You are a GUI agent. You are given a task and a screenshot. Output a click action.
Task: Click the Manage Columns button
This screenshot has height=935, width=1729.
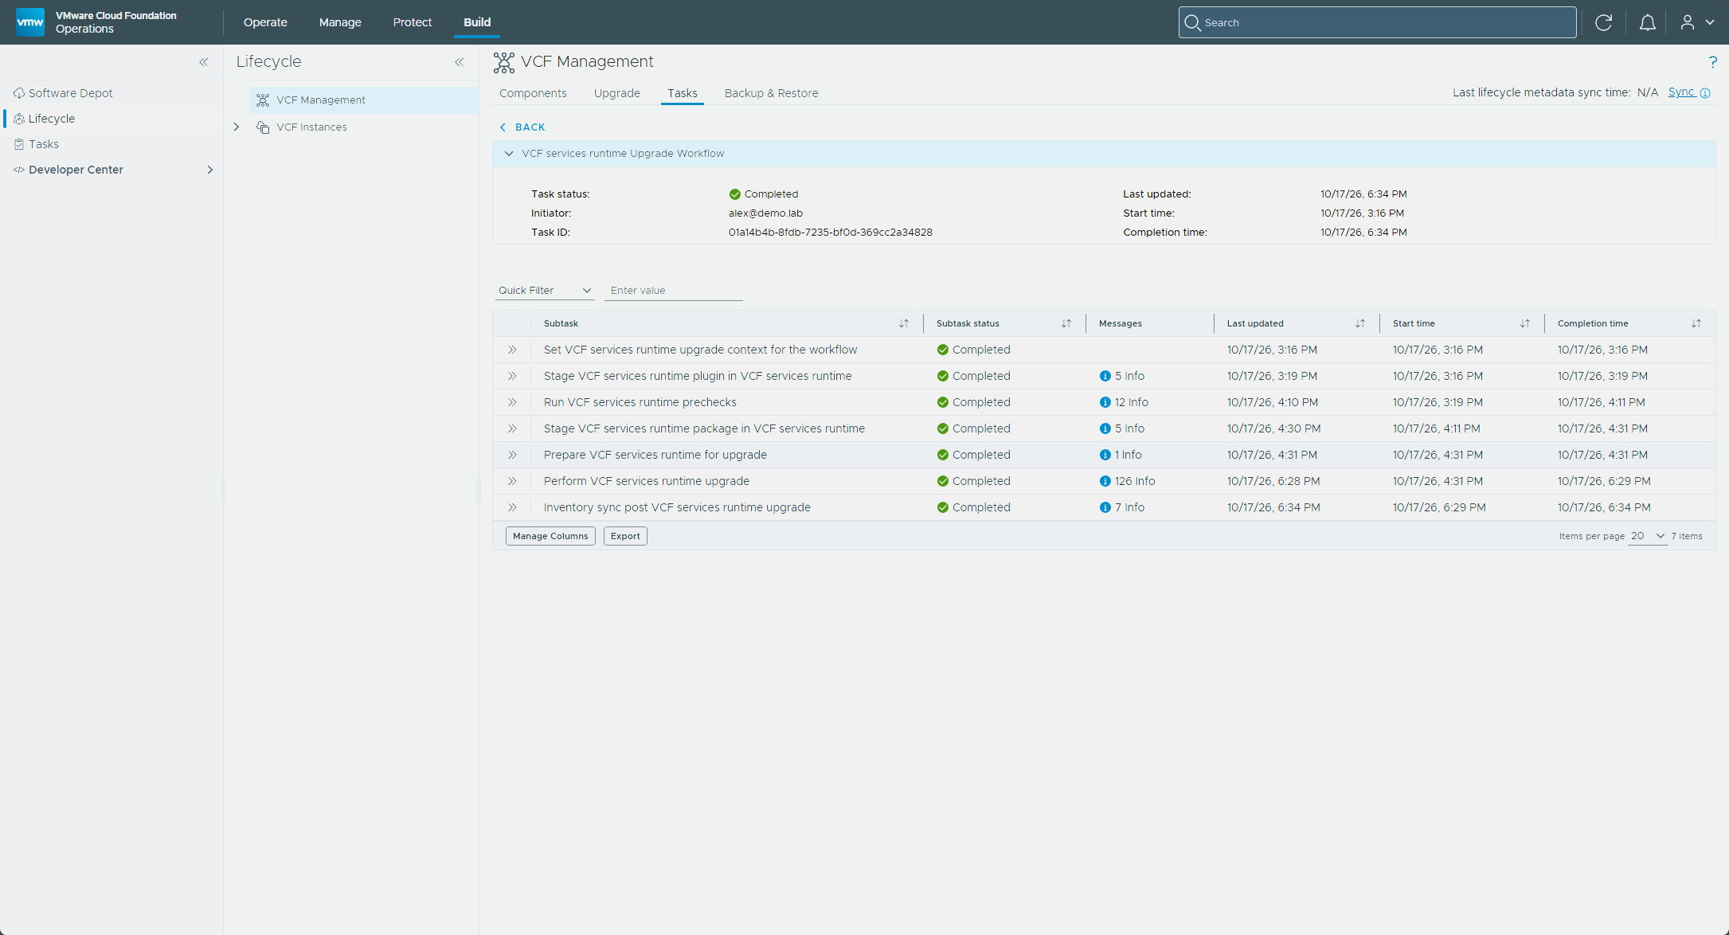pos(550,536)
